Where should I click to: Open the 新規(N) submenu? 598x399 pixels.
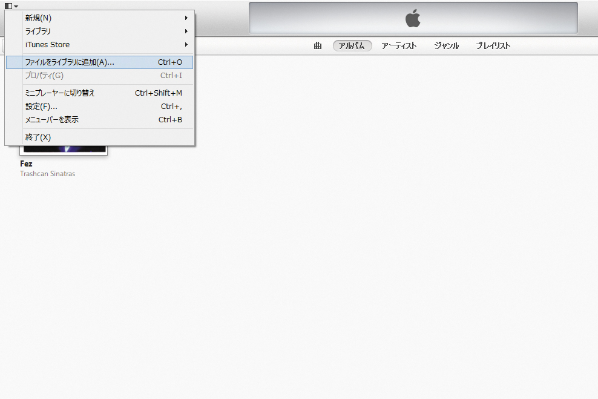pos(100,18)
